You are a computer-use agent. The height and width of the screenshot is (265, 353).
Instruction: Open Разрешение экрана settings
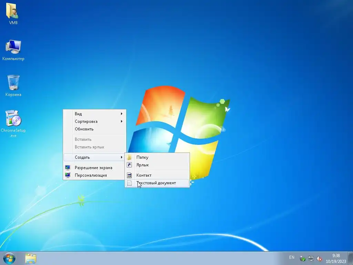point(95,168)
